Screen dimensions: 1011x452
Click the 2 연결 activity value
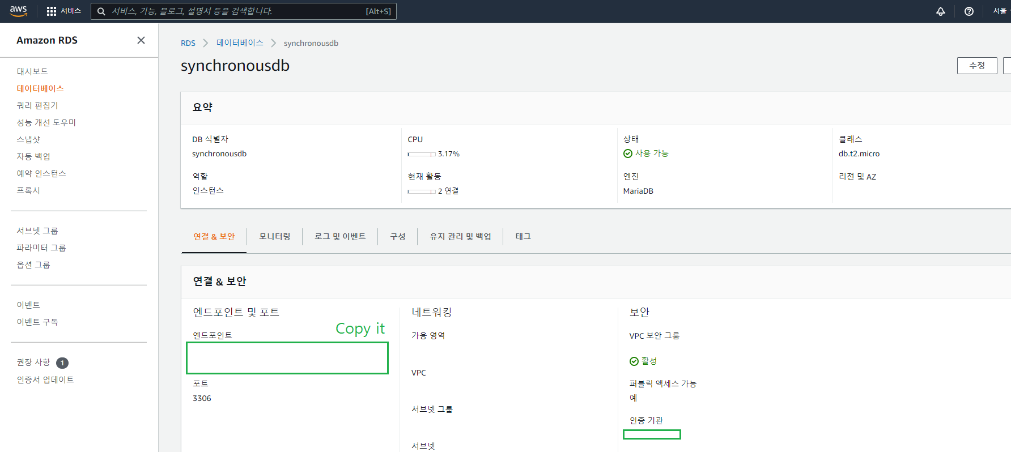click(448, 191)
